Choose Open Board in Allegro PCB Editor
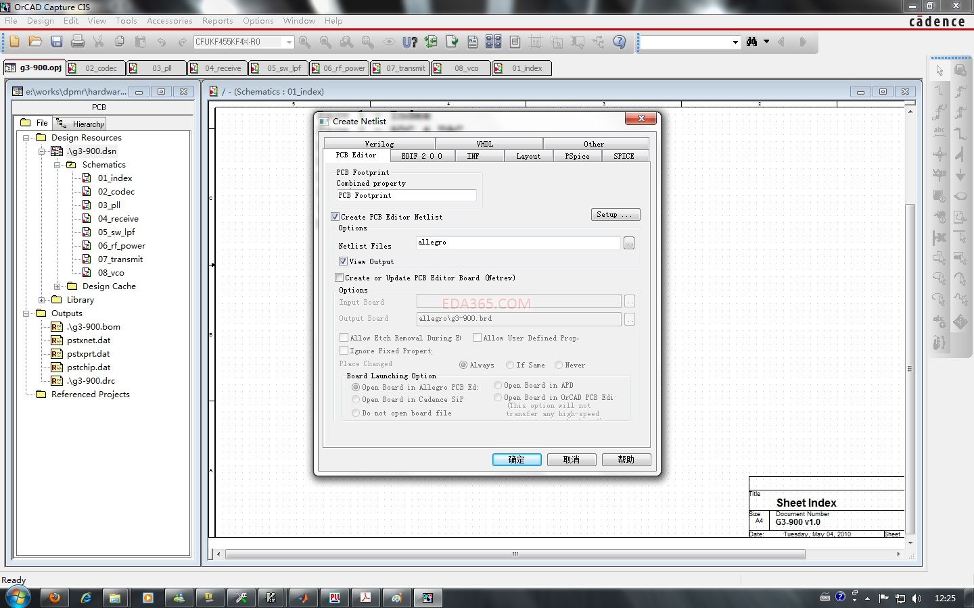Image resolution: width=974 pixels, height=608 pixels. pyautogui.click(x=356, y=387)
